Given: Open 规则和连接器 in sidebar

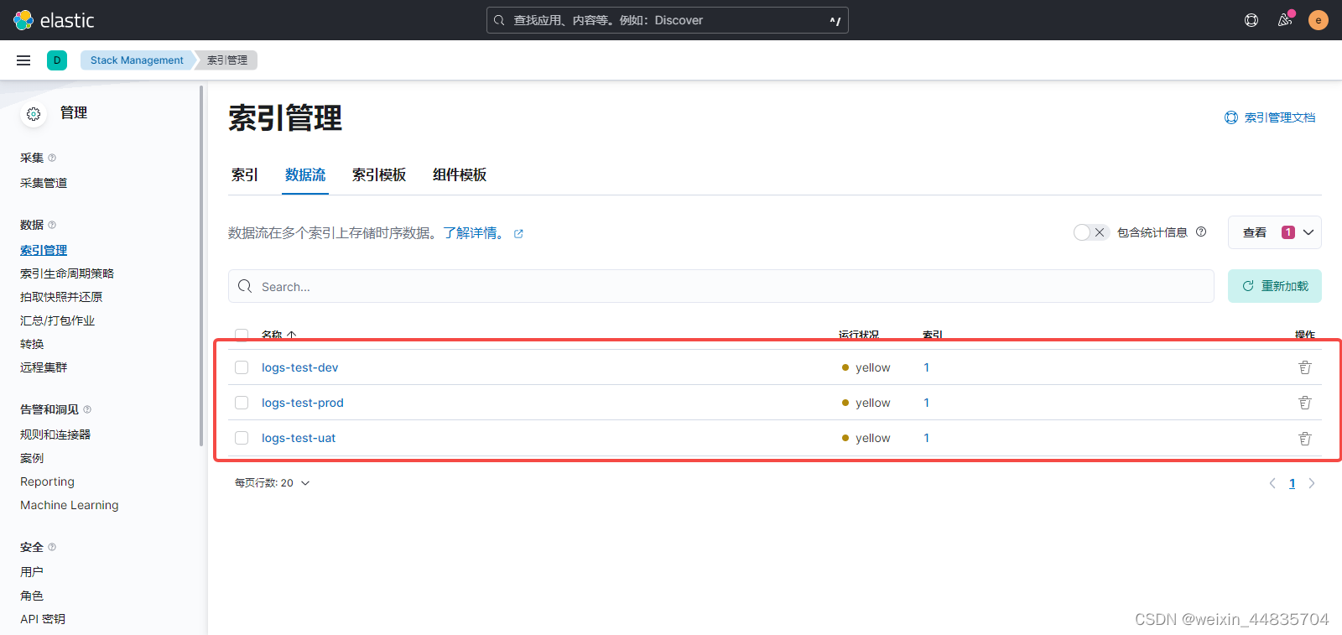Looking at the screenshot, I should [55, 435].
